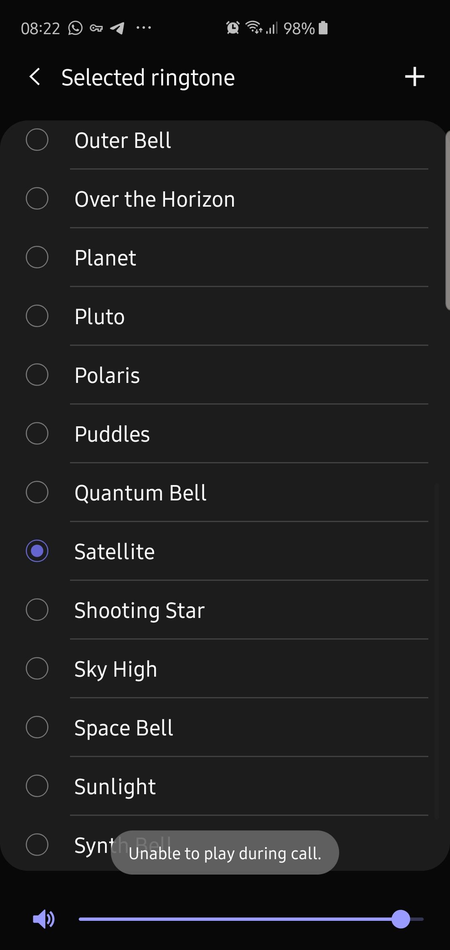The height and width of the screenshot is (950, 450).
Task: Select the Outer Bell radio button
Action: [37, 140]
